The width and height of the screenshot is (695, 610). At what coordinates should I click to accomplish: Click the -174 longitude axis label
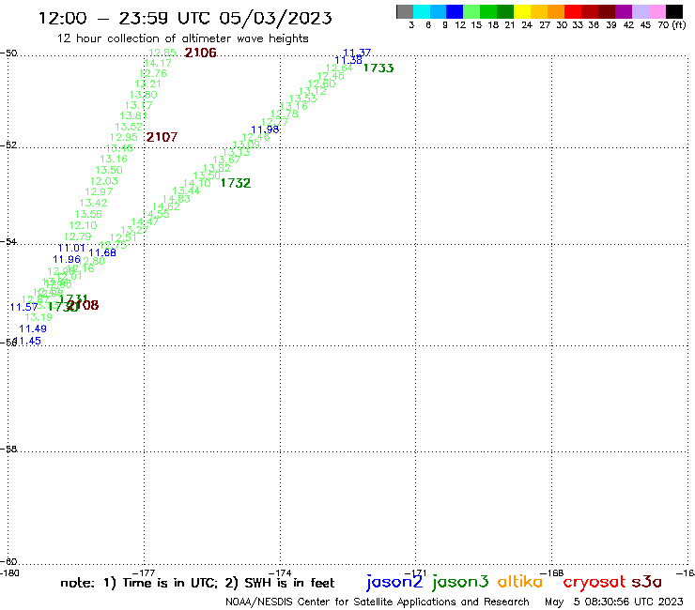tap(280, 572)
